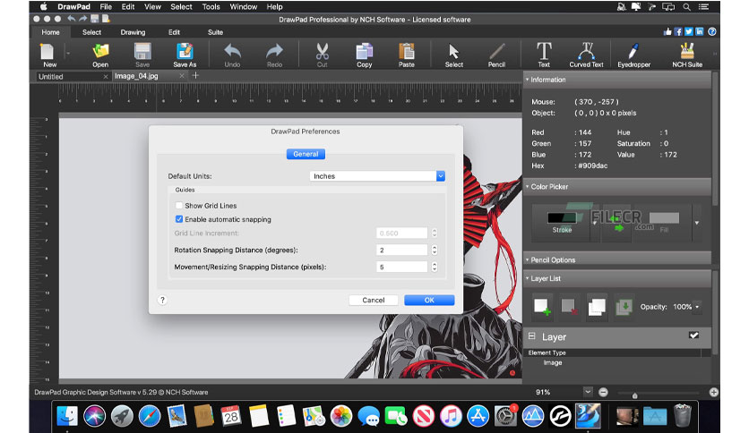This screenshot has width=749, height=433.
Task: Cut selection with the scissors icon
Action: [x=323, y=55]
